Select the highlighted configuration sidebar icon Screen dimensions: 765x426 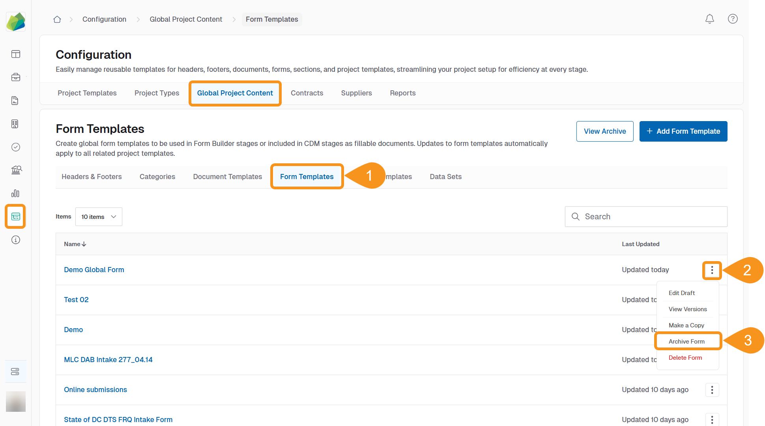click(x=16, y=217)
